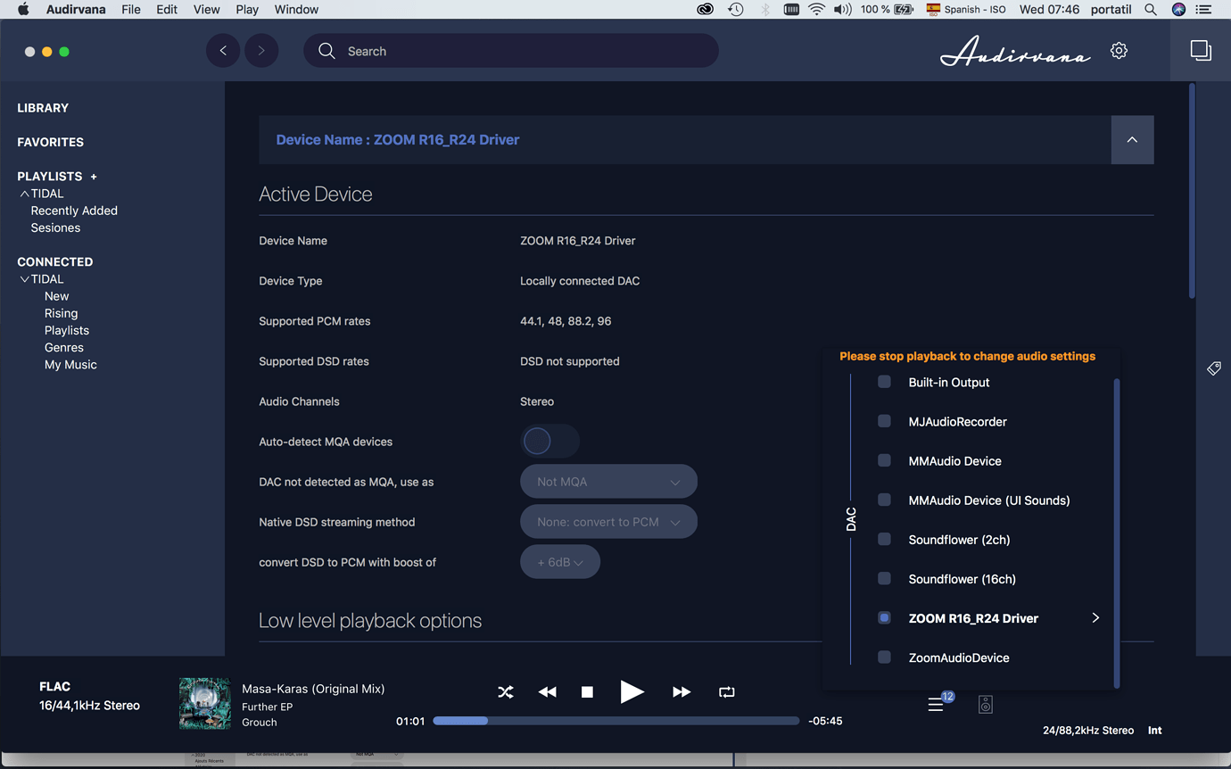Open Wi-Fi menu bar icon
1231x769 pixels.
(816, 10)
